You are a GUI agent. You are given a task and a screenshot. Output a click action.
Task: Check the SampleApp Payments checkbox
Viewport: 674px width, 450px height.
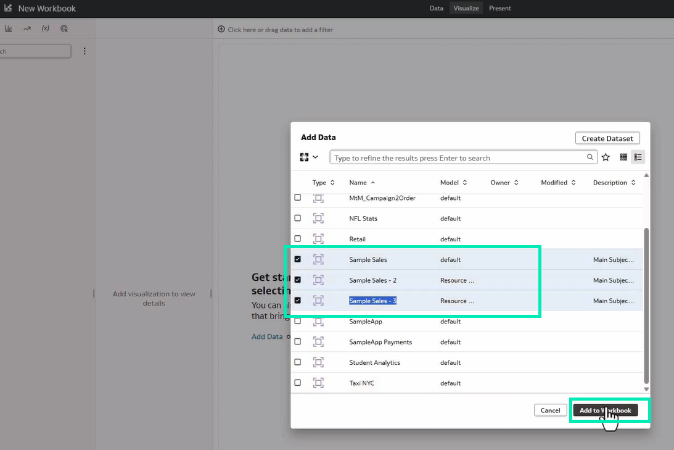point(297,341)
